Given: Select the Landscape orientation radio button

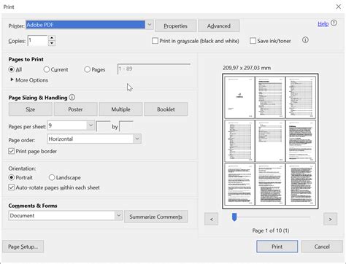Looking at the screenshot, I should [52, 177].
